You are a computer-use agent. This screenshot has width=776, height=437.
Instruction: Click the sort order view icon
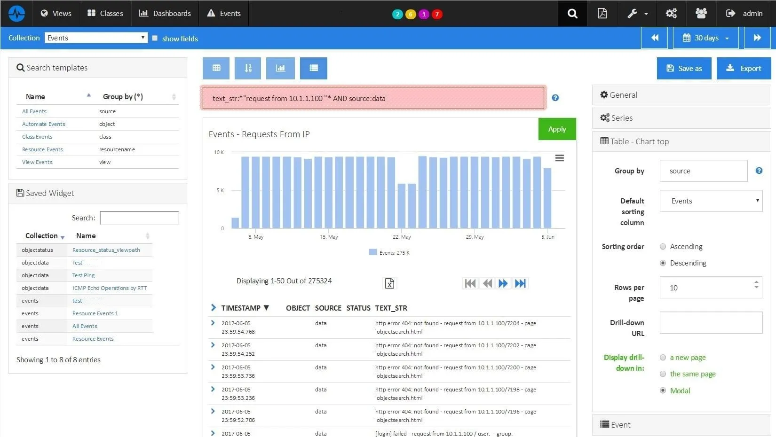click(x=248, y=68)
